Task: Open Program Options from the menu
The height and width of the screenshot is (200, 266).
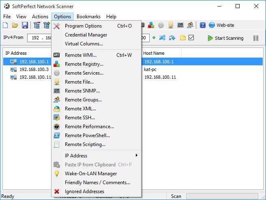Action: tap(96, 26)
